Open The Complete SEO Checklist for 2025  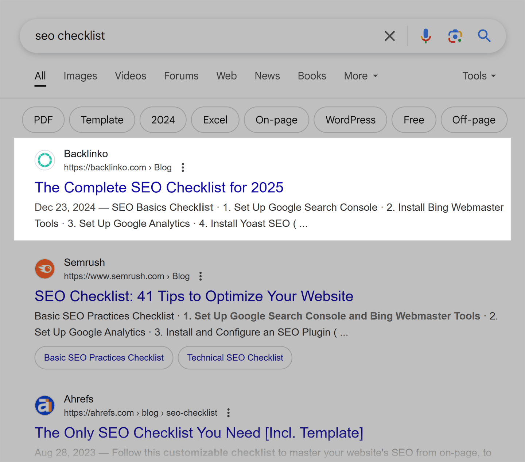coord(159,187)
